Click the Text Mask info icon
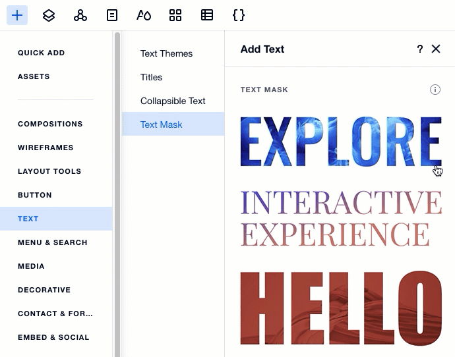Image resolution: width=455 pixels, height=357 pixels. point(435,90)
